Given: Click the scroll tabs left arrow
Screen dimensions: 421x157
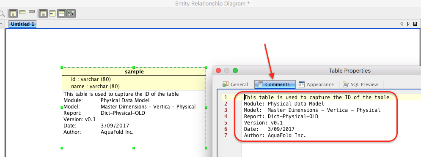Looking at the screenshot, I should point(402,24).
